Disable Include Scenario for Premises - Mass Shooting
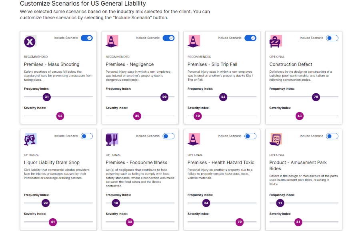The width and height of the screenshot is (360, 231). 87,38
